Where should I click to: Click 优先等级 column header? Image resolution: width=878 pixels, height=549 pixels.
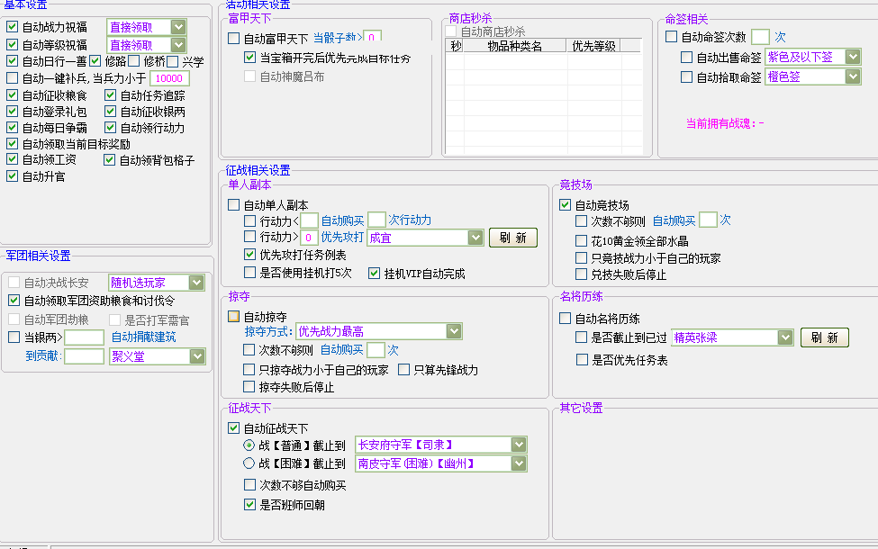coord(593,46)
